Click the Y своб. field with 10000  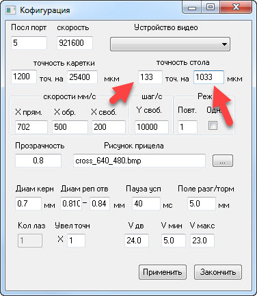pos(152,127)
